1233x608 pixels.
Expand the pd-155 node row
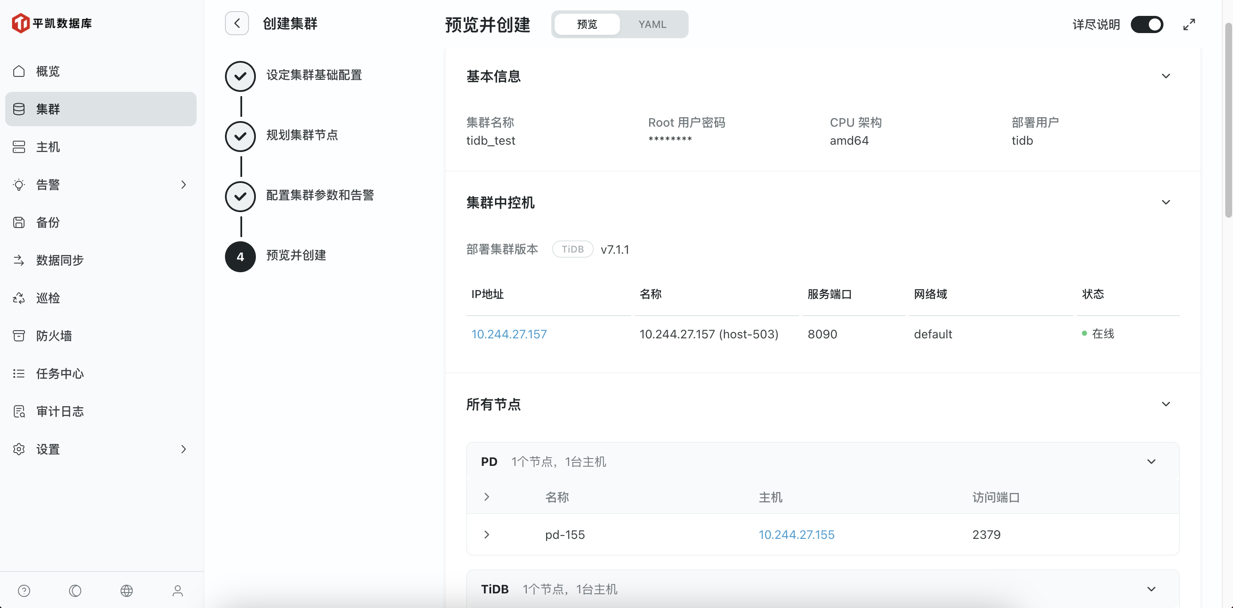pos(487,534)
